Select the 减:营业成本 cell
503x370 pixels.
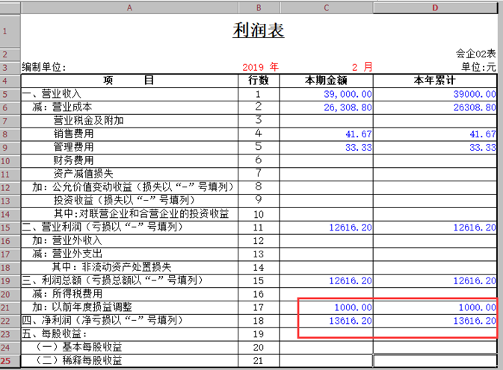[129, 107]
